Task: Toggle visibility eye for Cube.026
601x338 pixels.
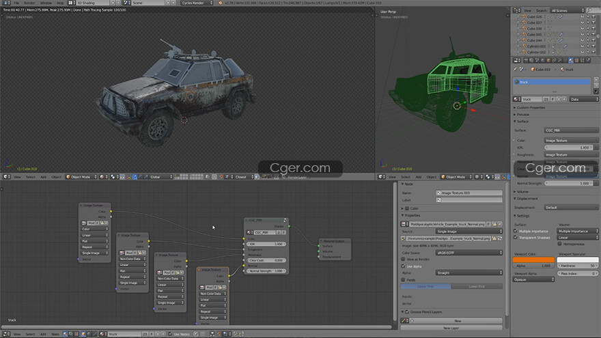Action: [582, 16]
